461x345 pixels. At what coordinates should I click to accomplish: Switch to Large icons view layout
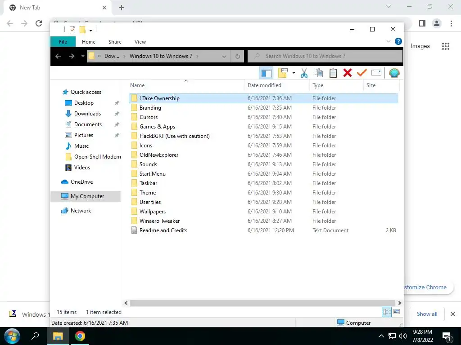click(x=397, y=312)
